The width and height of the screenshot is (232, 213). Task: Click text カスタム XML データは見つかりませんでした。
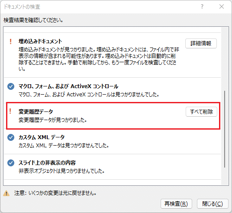[64, 146]
